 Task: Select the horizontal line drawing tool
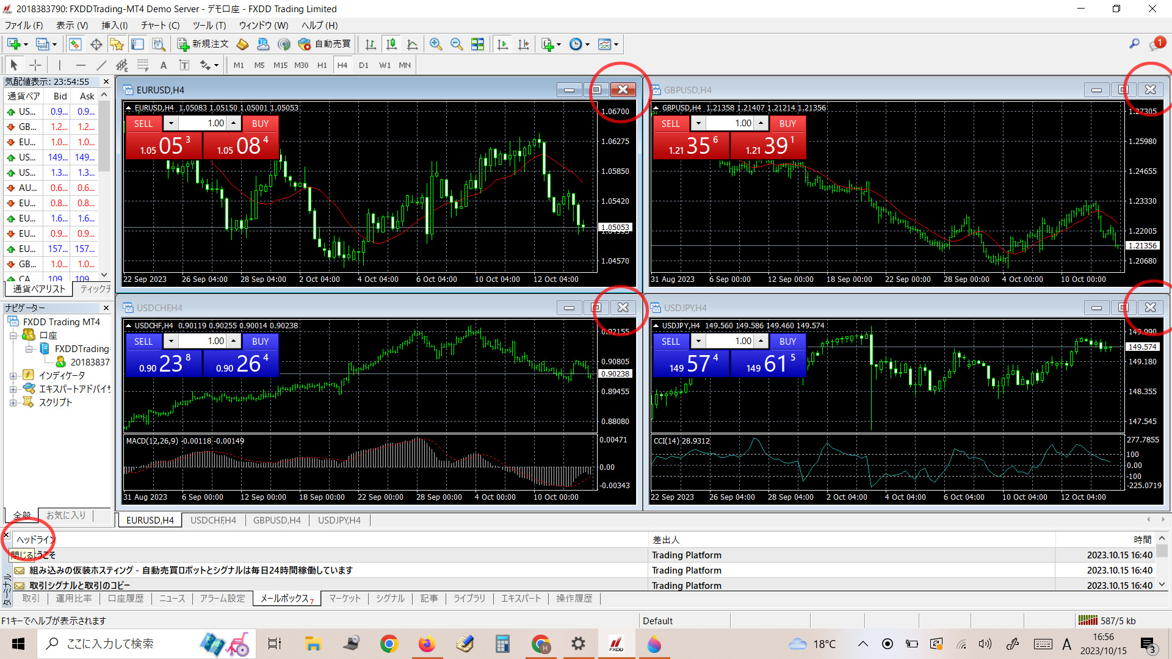tap(81, 65)
